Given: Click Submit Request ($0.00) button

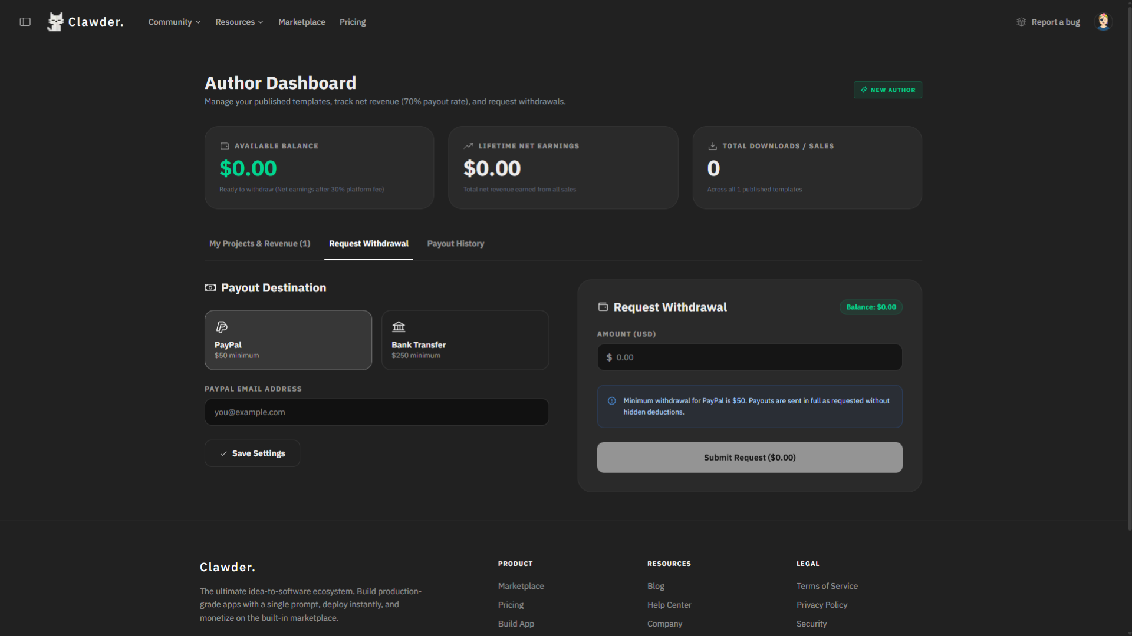Looking at the screenshot, I should point(749,458).
